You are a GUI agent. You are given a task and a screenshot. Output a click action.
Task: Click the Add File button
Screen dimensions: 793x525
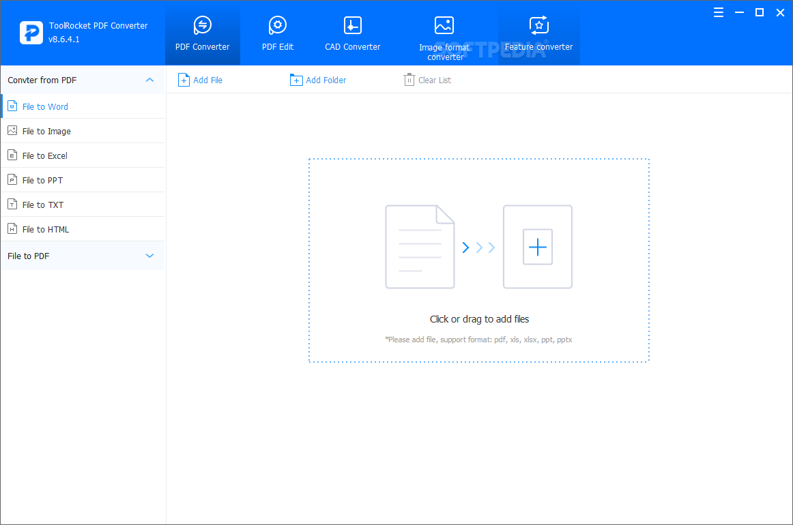click(200, 80)
